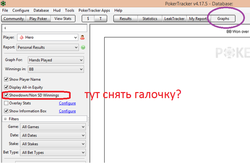
Task: Expand the Graph For dropdown
Action: (56, 60)
